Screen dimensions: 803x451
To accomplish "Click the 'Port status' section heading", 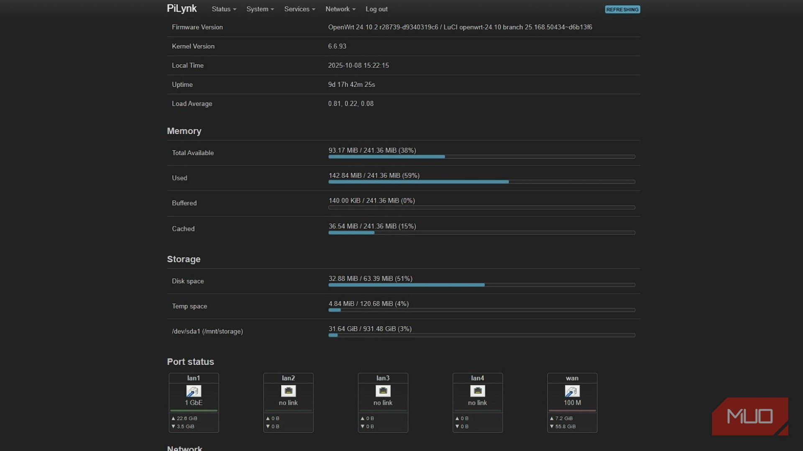I will coord(190,362).
